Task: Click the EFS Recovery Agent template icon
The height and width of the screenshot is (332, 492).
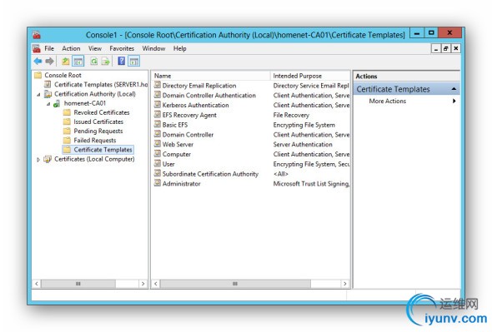Action: (158, 115)
